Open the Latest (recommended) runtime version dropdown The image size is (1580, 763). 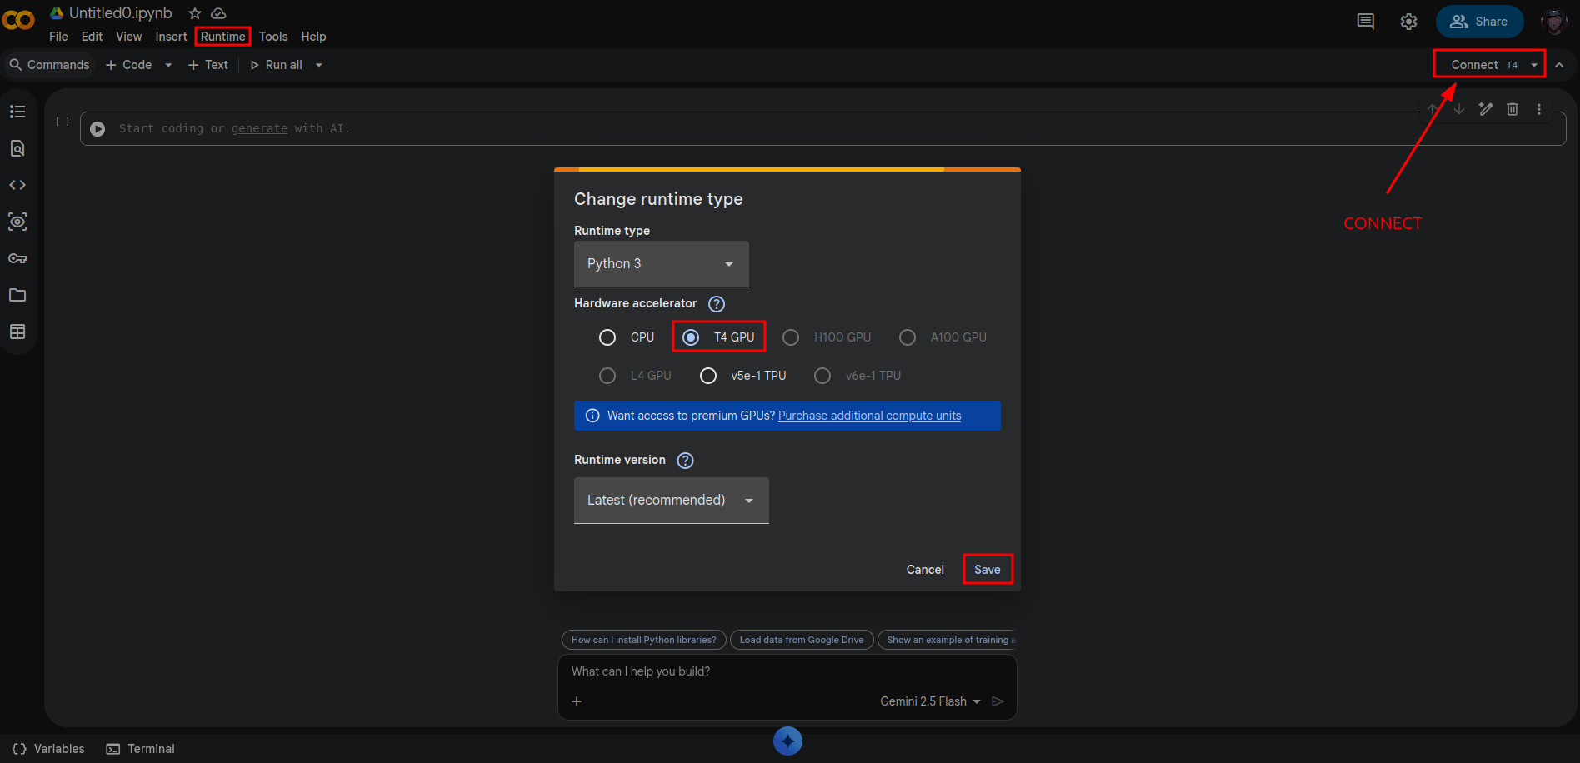pyautogui.click(x=671, y=501)
